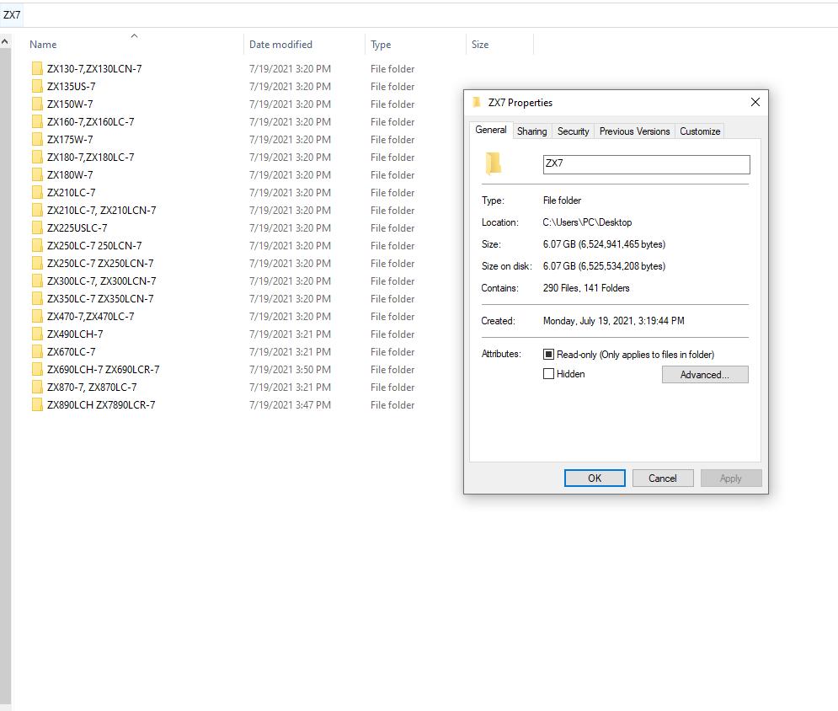
Task: Click the large folder icon in Properties dialog
Action: 494,163
